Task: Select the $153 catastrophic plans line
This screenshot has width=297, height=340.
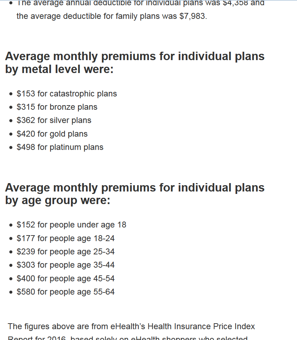Action: click(67, 94)
